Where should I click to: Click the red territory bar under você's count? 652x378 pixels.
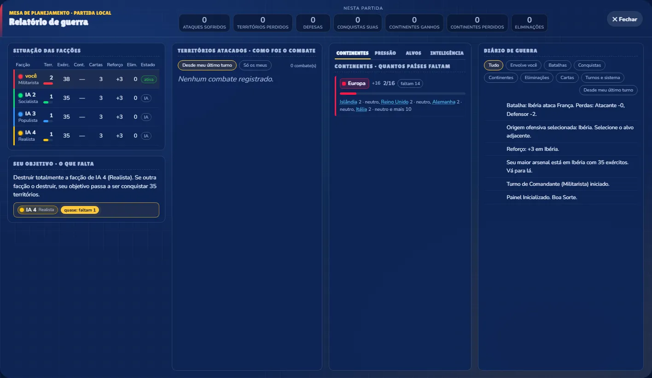point(48,83)
